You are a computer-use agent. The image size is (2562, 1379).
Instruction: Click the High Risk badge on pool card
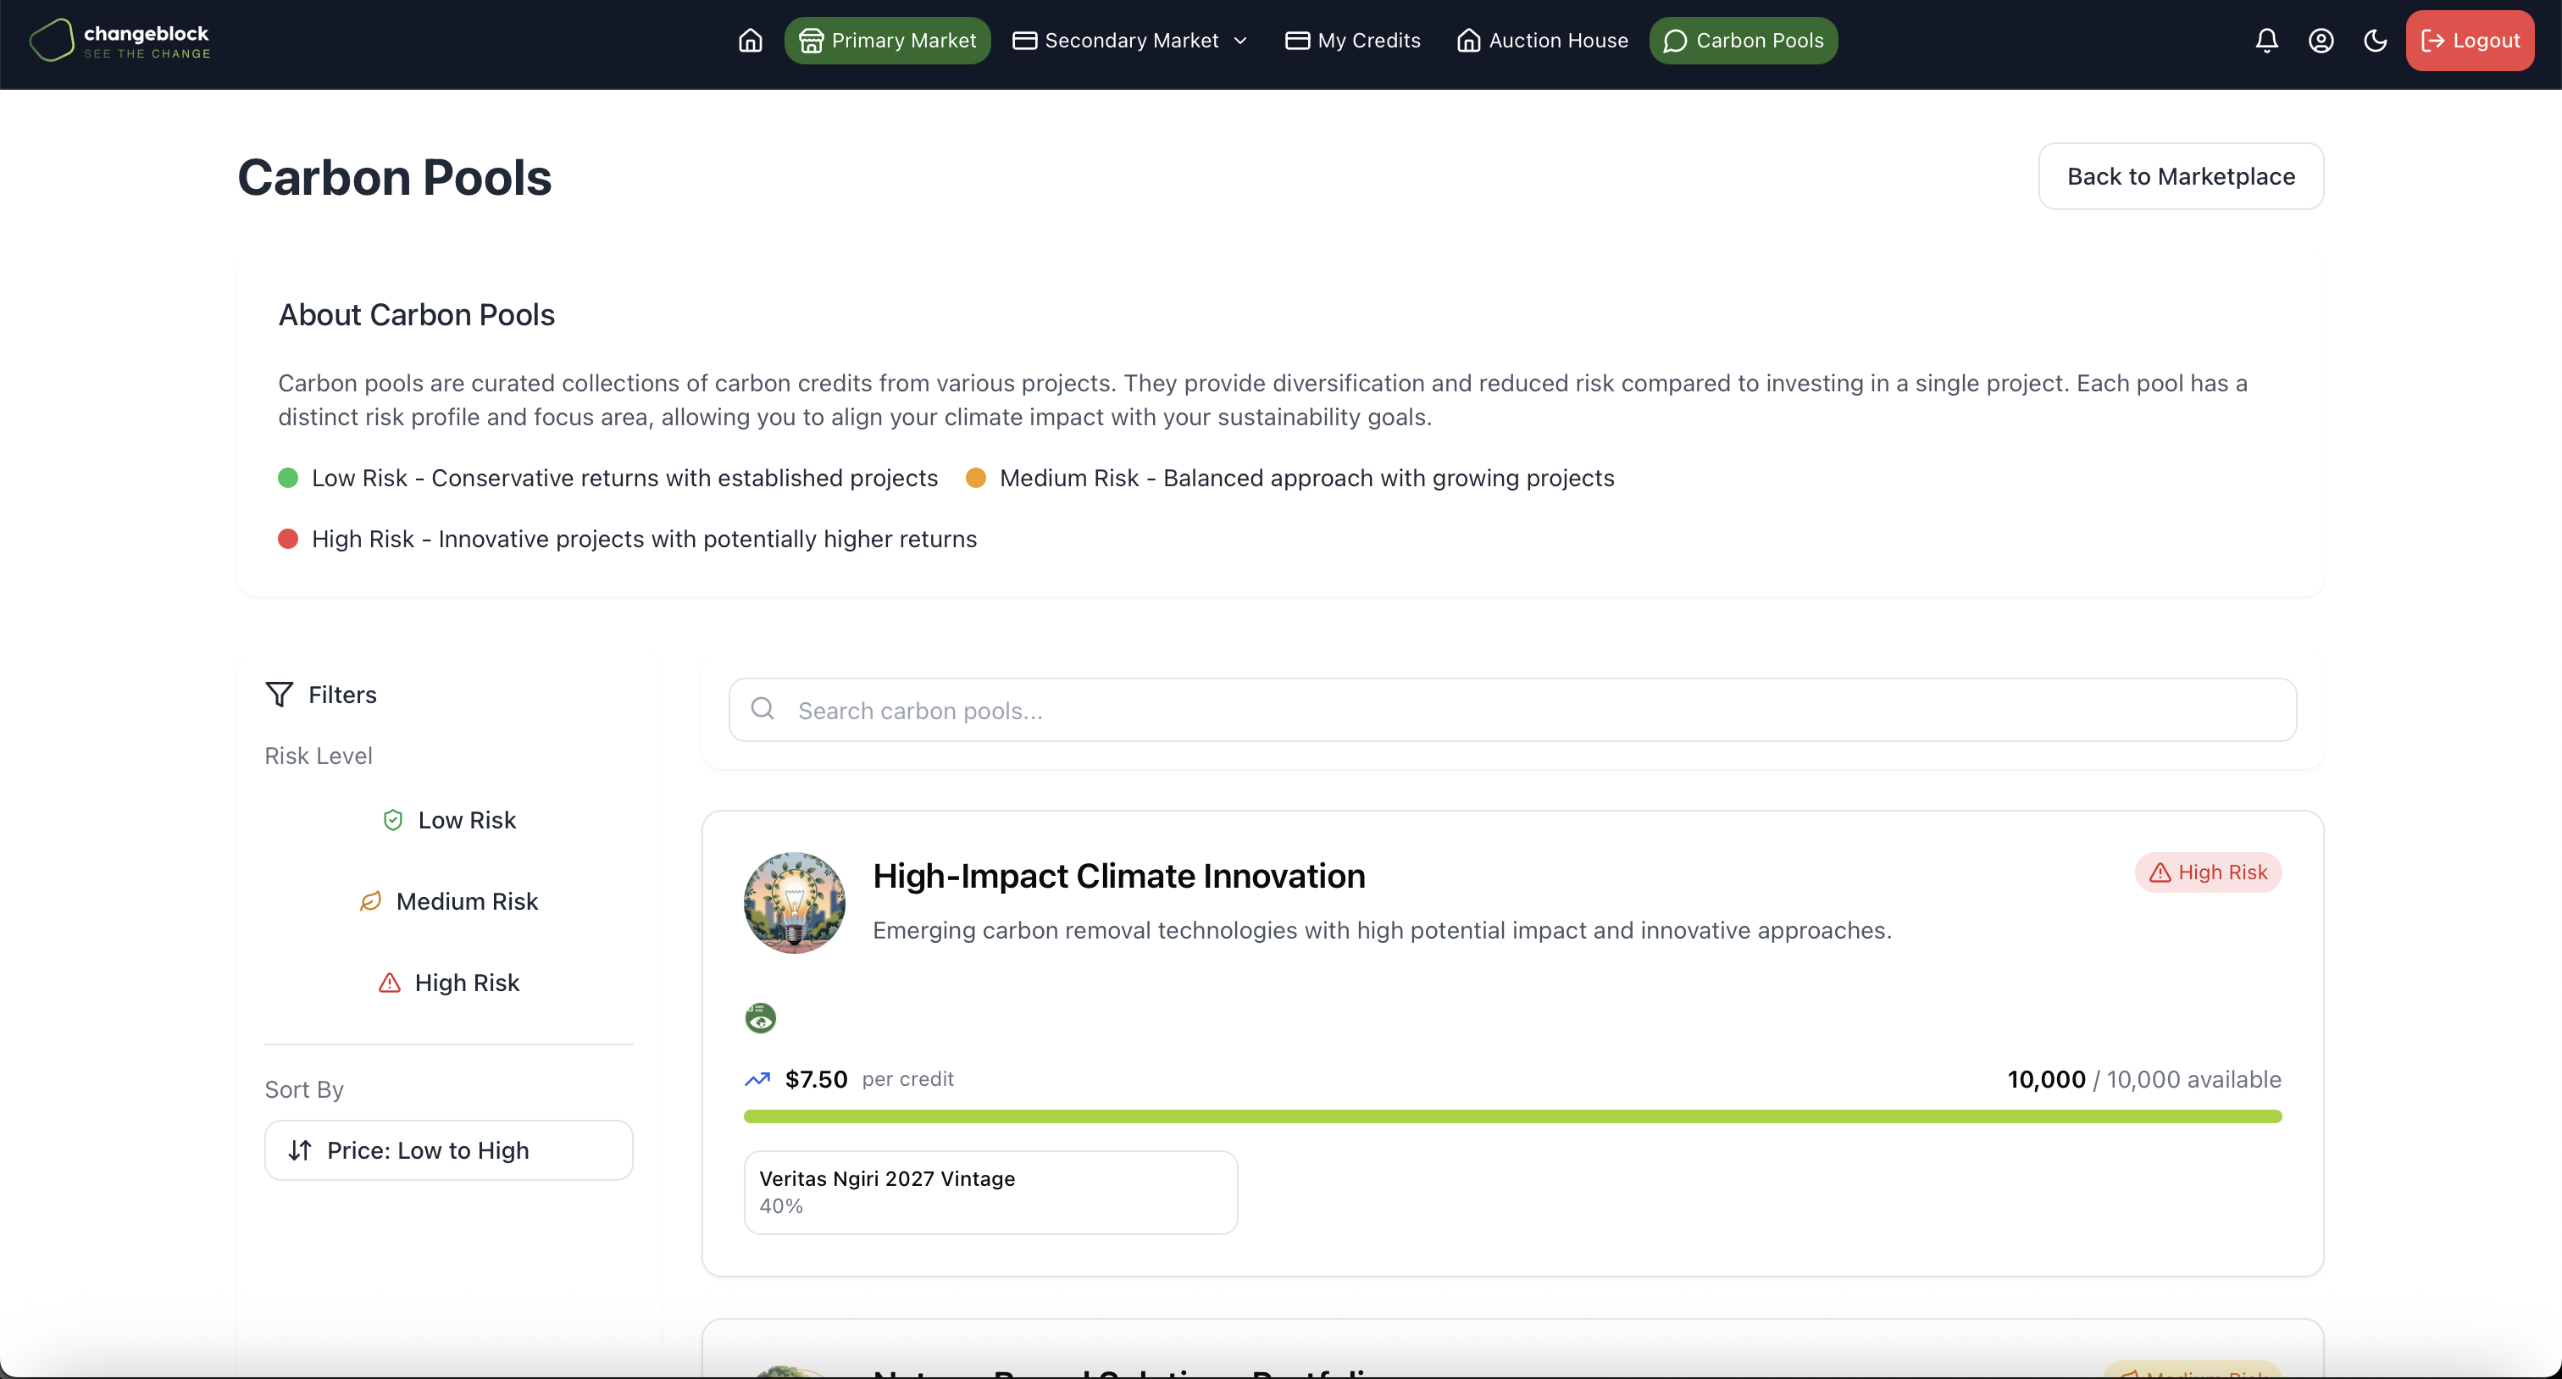[x=2208, y=873]
